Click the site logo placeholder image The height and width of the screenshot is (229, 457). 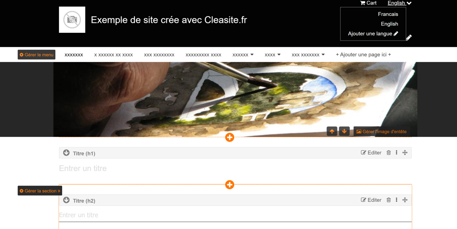click(72, 20)
